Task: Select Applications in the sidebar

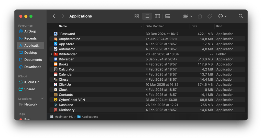Action: tap(30, 46)
